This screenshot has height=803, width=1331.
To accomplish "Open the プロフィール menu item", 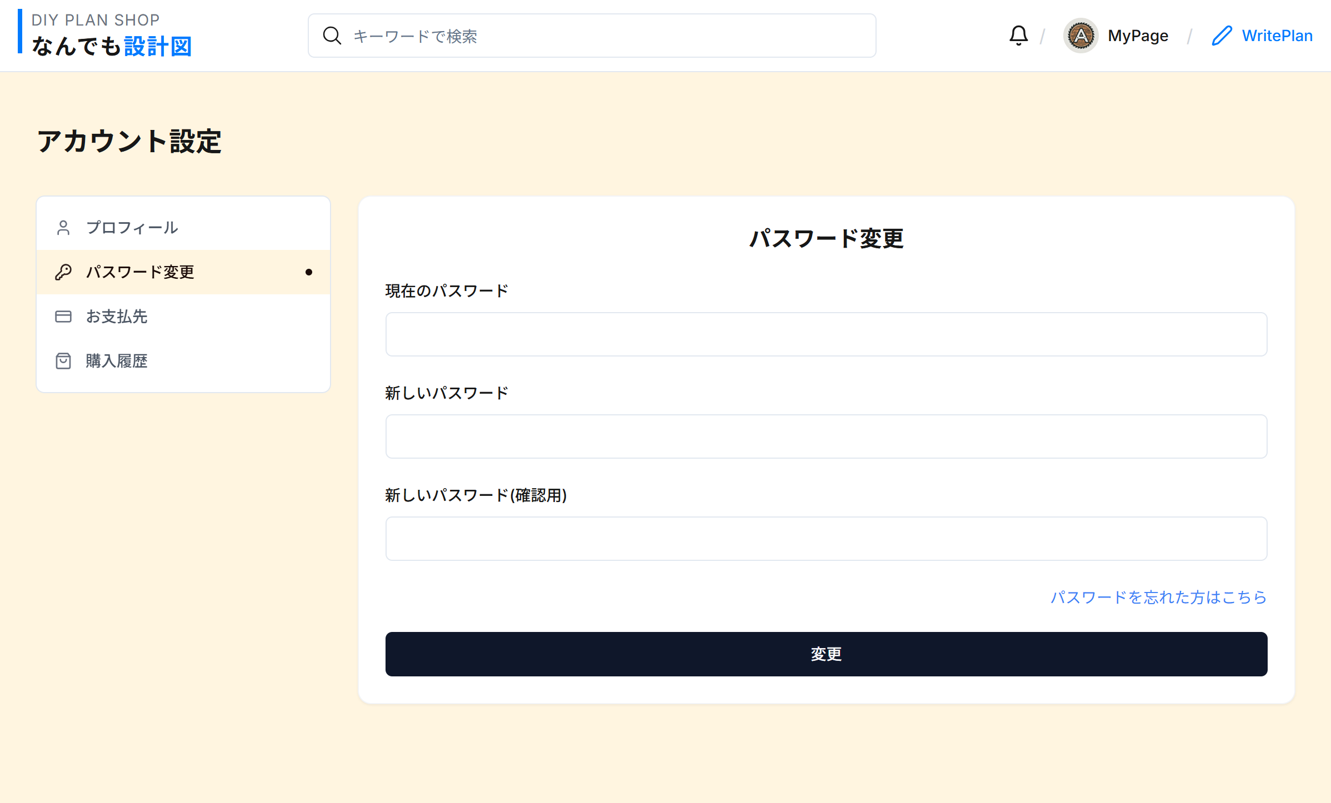I will [183, 228].
